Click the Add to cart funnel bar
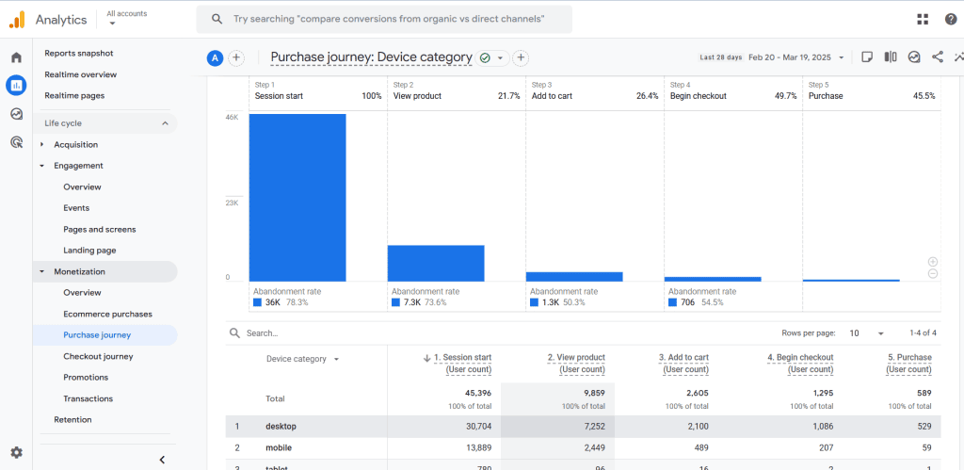This screenshot has width=964, height=470. [574, 277]
